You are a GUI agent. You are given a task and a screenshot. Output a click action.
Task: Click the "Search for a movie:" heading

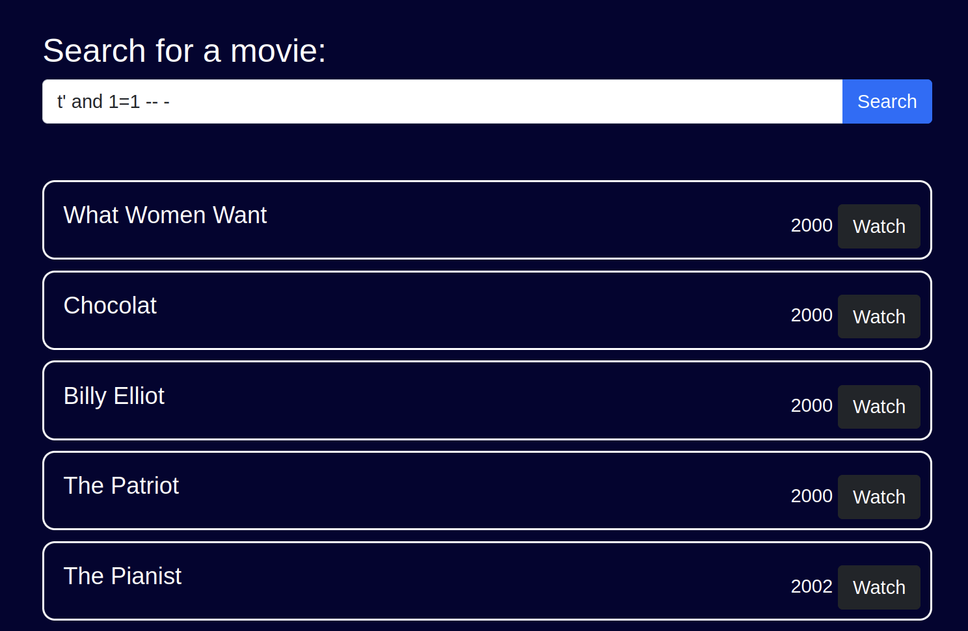pos(184,51)
